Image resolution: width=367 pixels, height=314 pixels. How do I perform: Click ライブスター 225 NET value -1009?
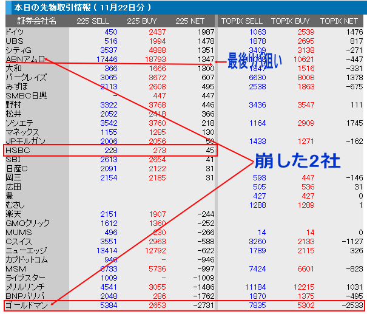[x=204, y=278]
